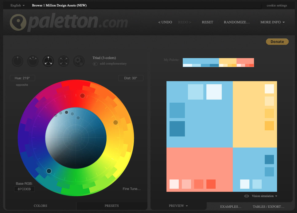
Task: Click RESET in the top menu
Action: pos(207,22)
